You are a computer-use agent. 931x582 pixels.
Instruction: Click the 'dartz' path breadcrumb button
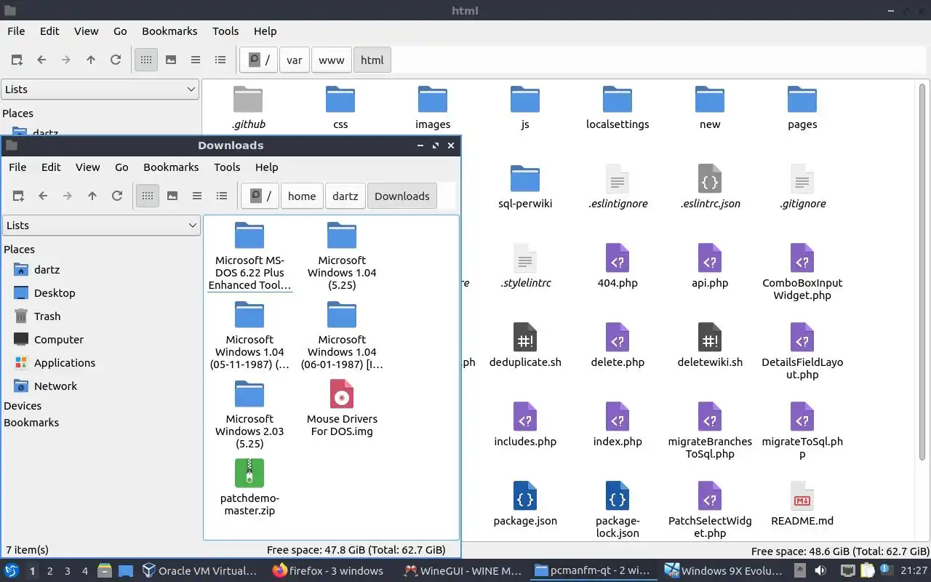345,196
